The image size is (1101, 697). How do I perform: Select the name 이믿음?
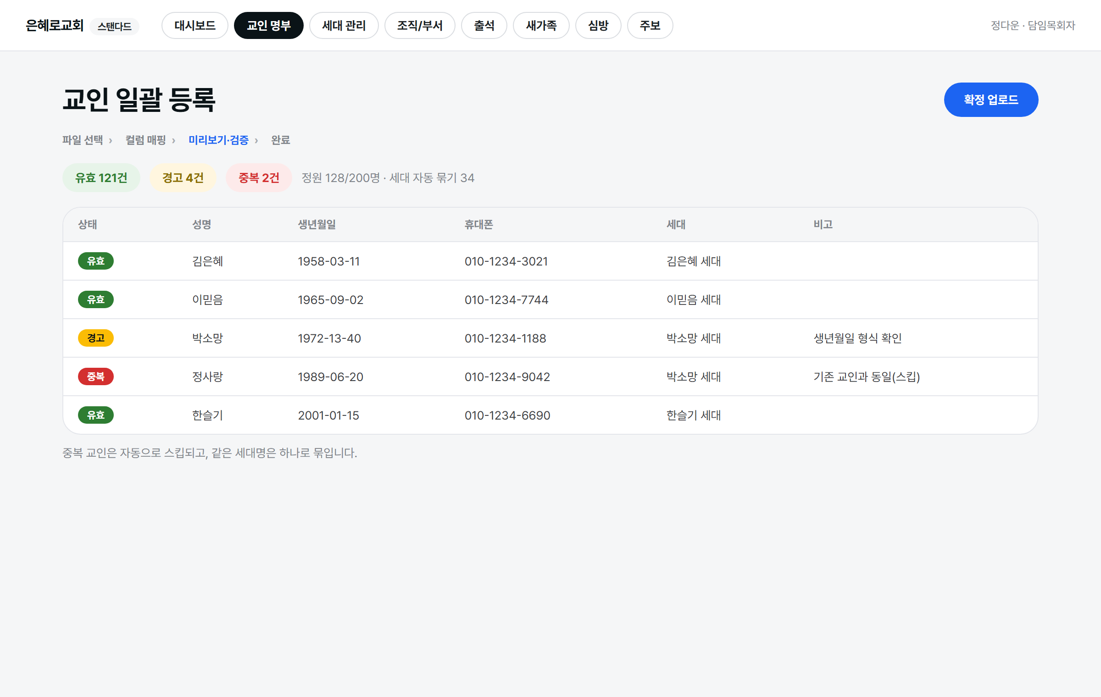(x=208, y=300)
